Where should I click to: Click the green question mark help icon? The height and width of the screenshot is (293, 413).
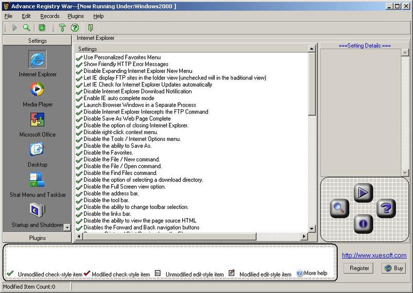(x=75, y=27)
